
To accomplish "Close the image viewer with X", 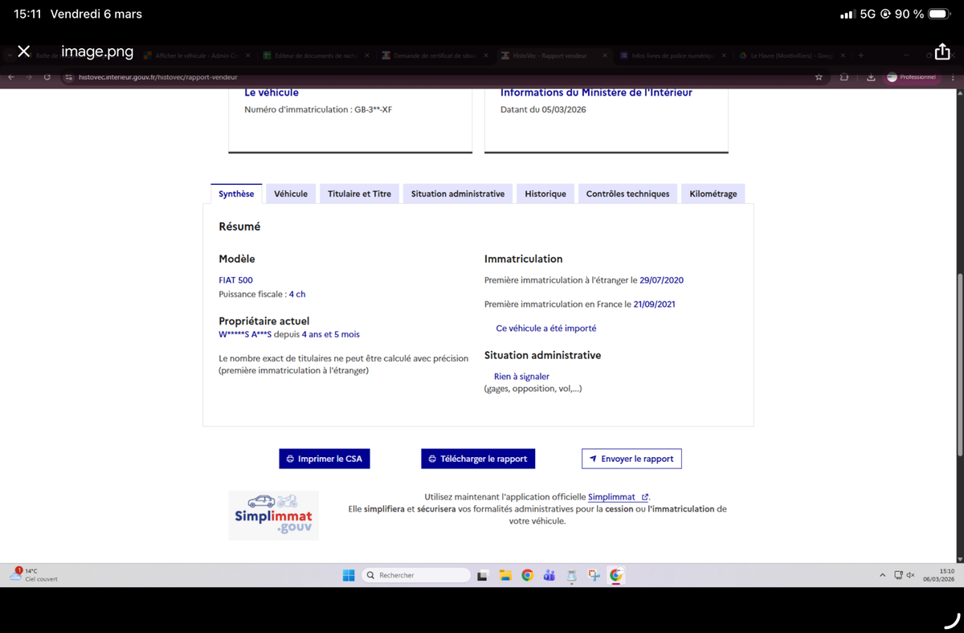I will pos(23,51).
